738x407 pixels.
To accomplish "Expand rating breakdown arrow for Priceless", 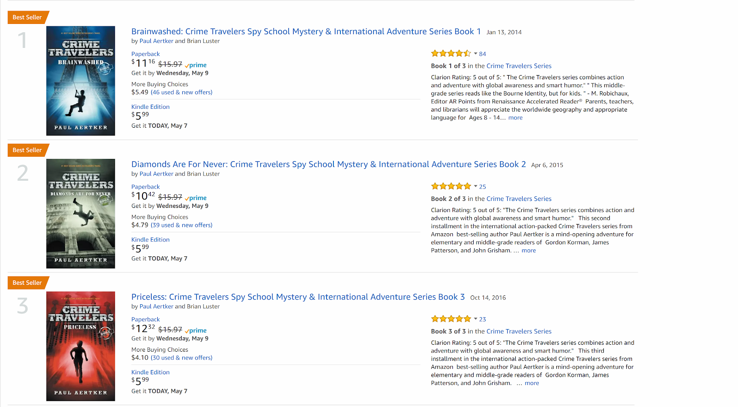I will point(476,319).
